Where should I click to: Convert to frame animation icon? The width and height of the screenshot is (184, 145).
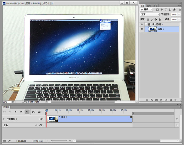point(4,141)
